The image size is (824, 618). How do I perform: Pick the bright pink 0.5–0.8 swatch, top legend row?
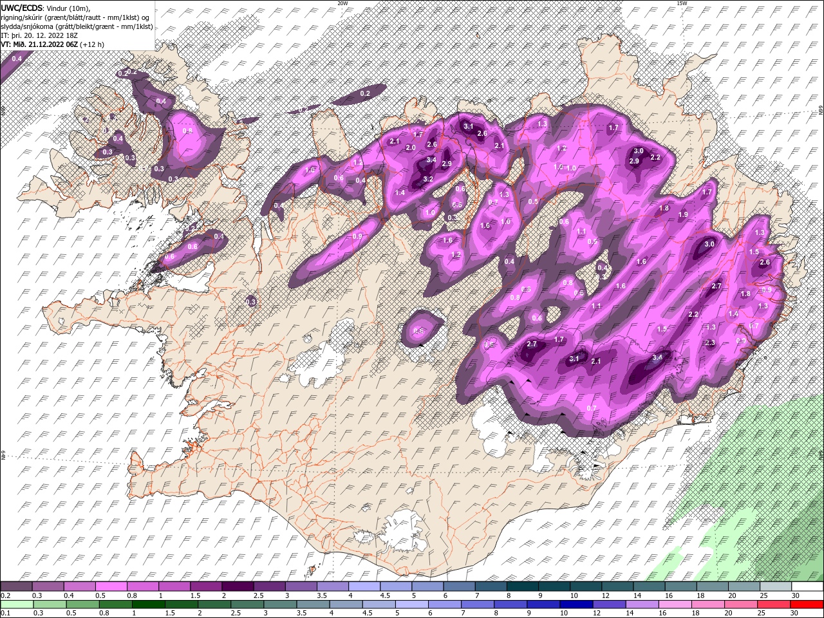coord(111,586)
